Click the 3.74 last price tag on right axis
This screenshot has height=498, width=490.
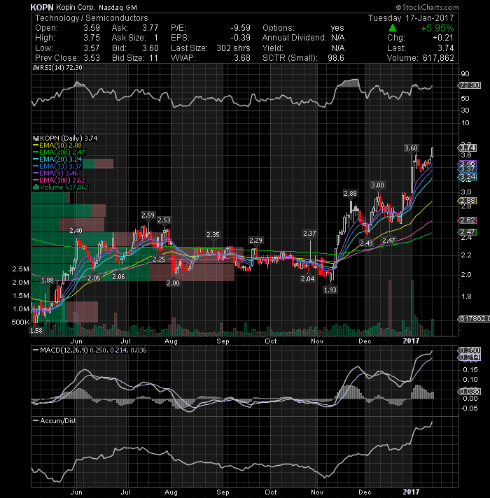click(x=468, y=148)
